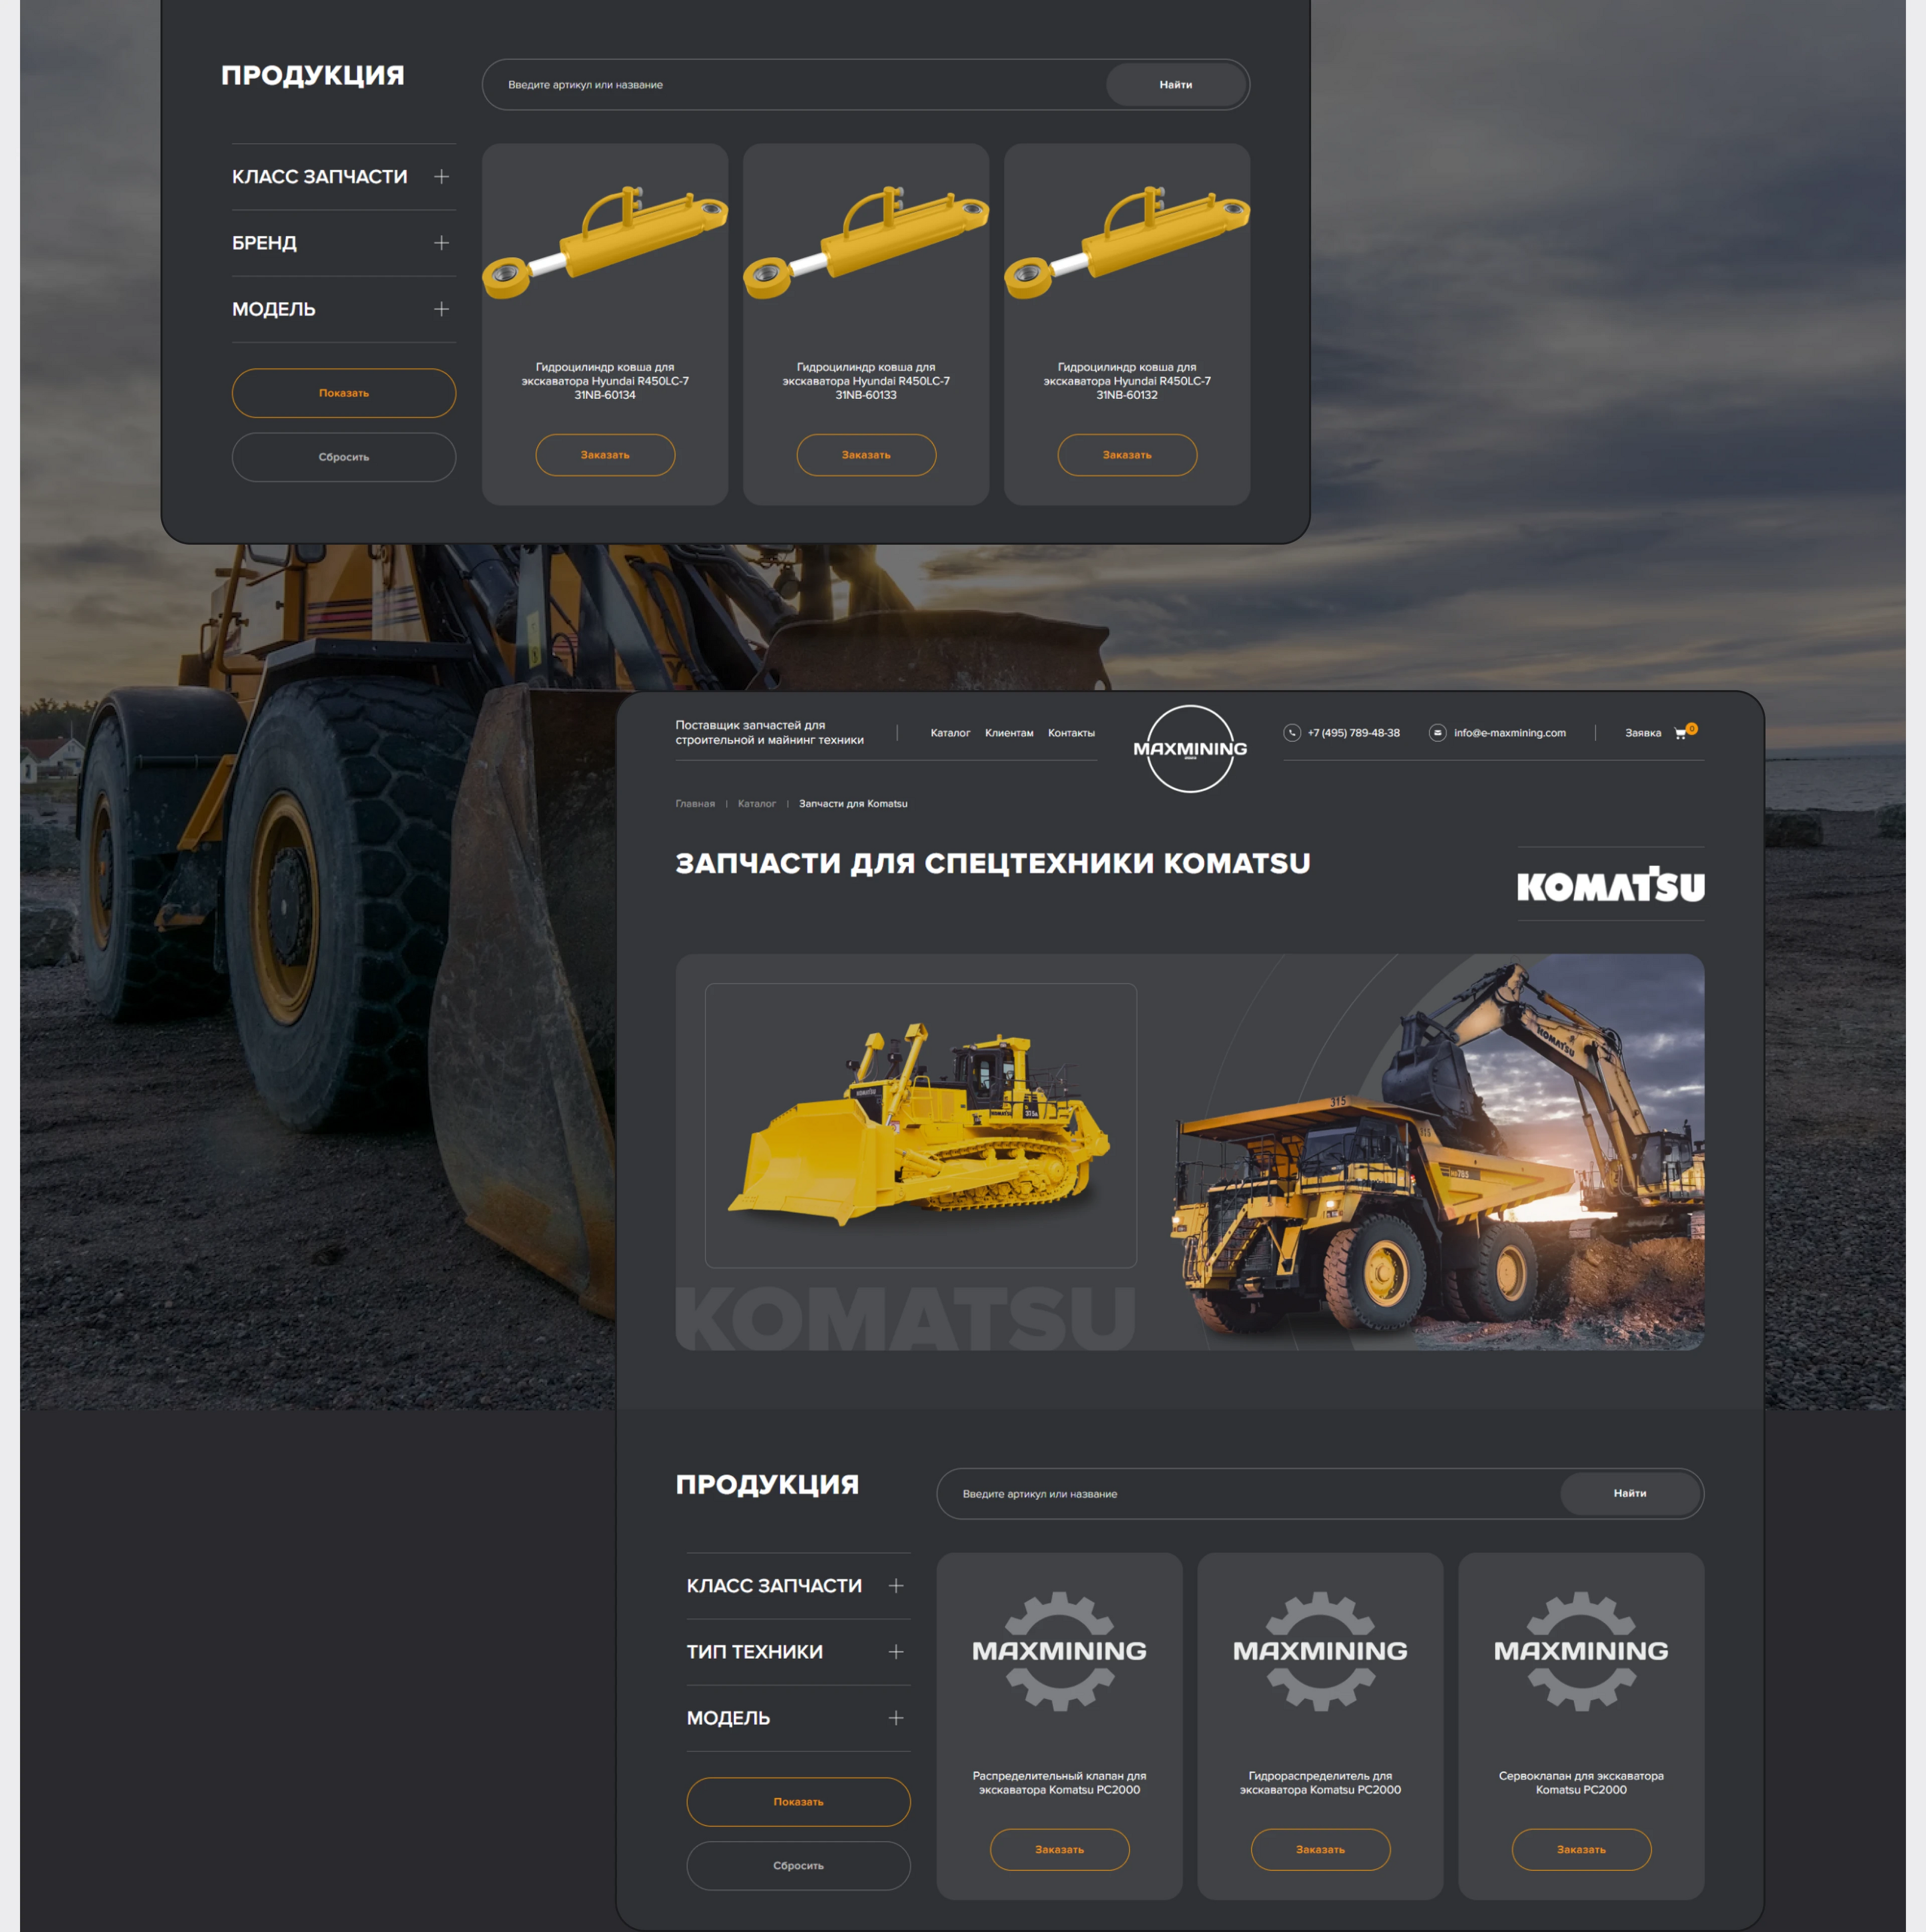
Task: Click the email envelope icon in header
Action: [1437, 733]
